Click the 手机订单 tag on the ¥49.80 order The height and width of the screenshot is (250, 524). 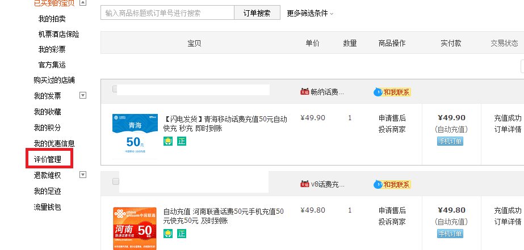(450, 234)
